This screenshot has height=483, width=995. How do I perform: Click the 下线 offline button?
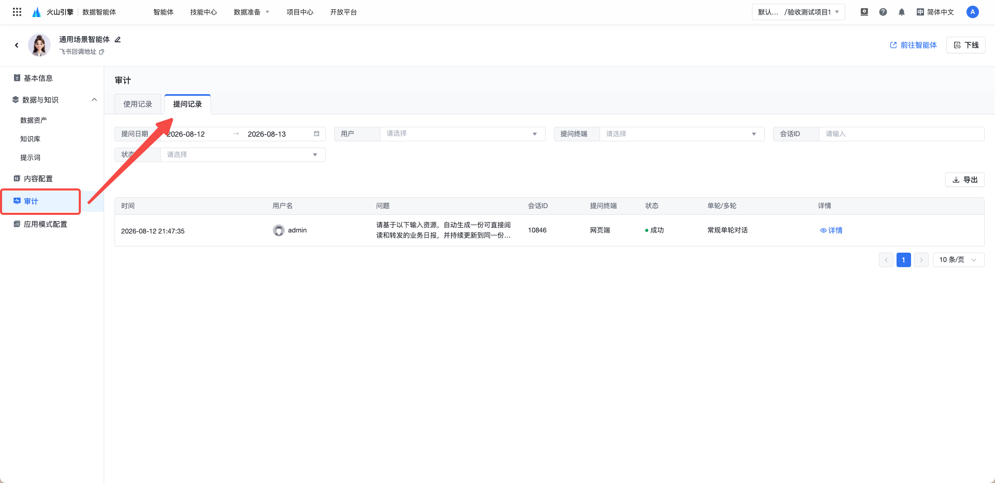click(966, 45)
